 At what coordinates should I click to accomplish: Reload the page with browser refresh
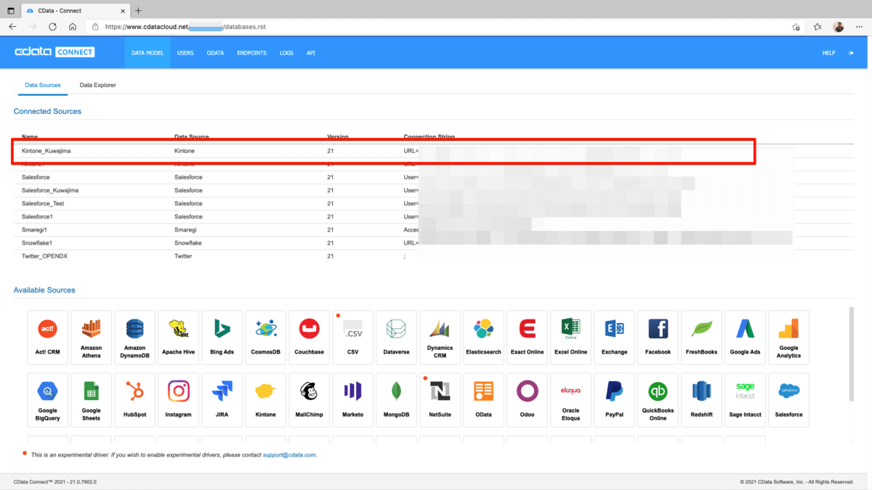[x=52, y=27]
